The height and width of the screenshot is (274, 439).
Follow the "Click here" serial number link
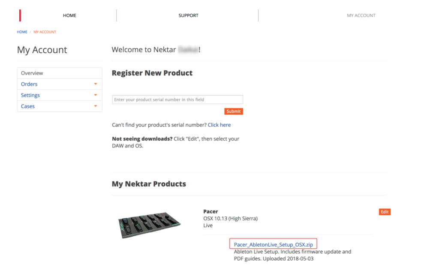[x=219, y=125]
